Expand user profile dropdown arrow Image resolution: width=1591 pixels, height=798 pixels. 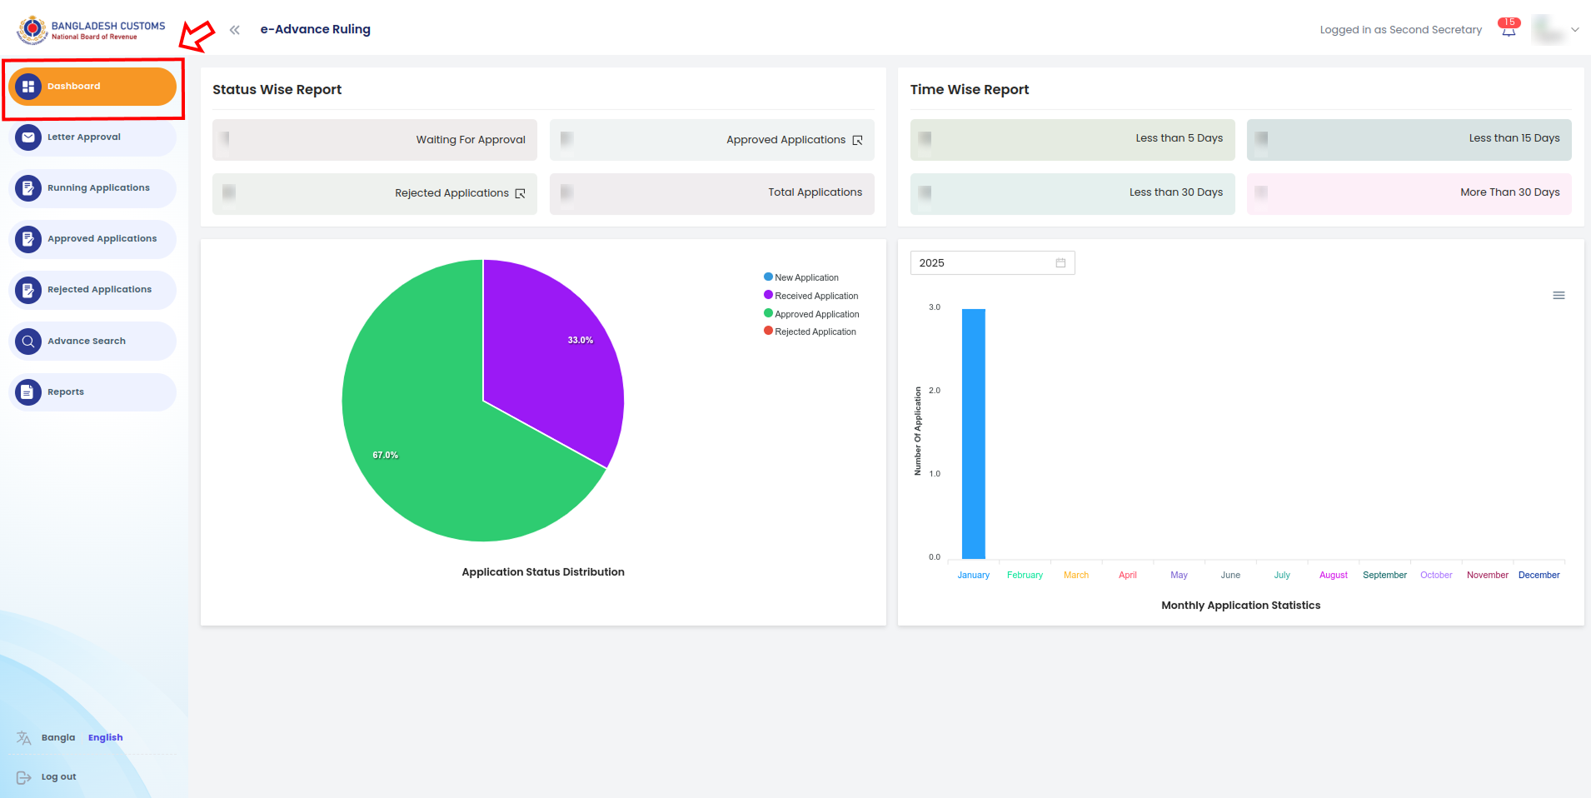(1575, 30)
